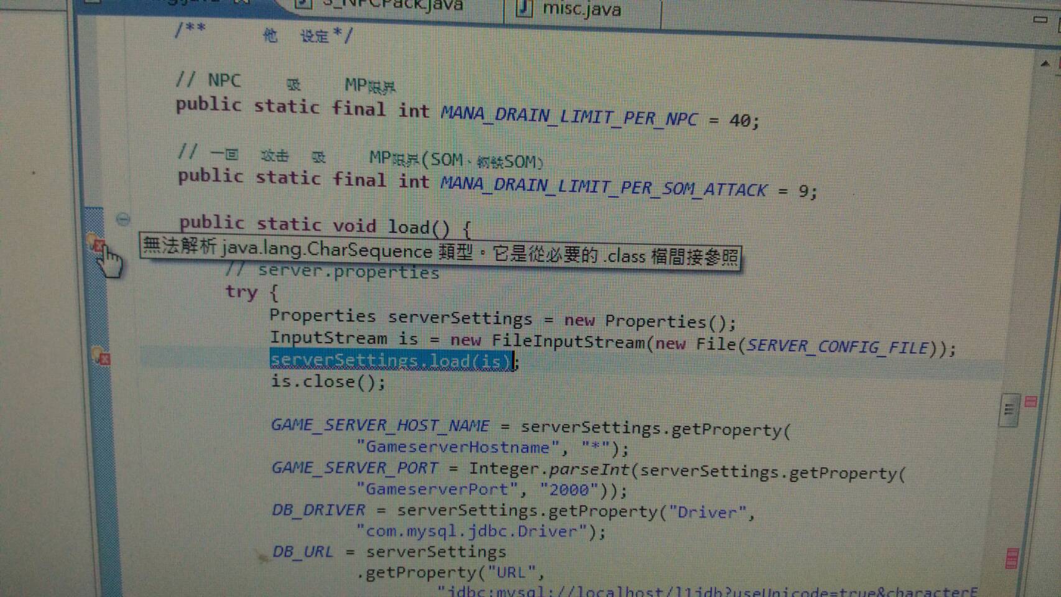Screen dimensions: 1061x597
Task: Click the value 9 in SOM_ATTACK line
Action: (803, 191)
